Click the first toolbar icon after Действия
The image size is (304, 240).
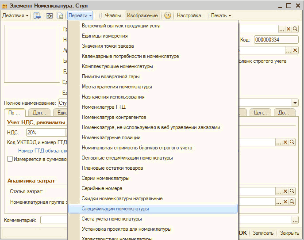pyautogui.click(x=37, y=15)
